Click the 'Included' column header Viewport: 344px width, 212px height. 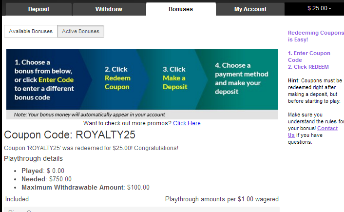(x=17, y=199)
